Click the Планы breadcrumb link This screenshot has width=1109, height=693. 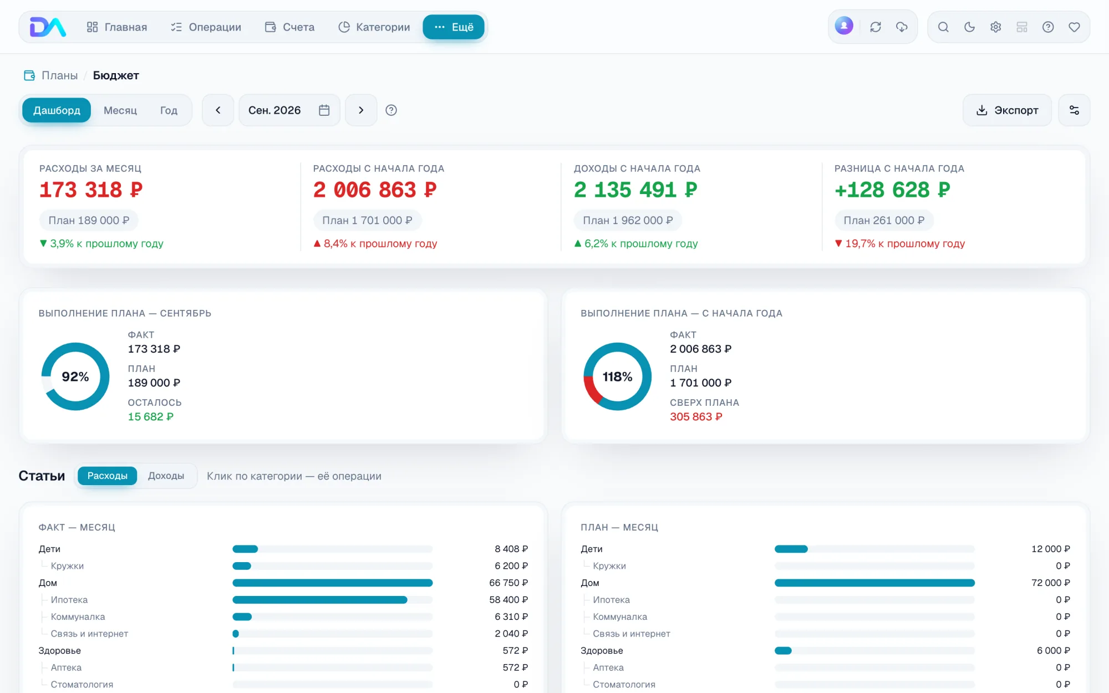(60, 75)
